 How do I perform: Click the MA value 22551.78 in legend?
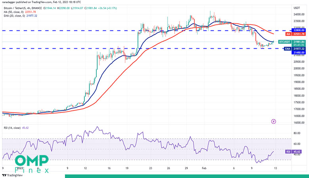tap(31, 12)
